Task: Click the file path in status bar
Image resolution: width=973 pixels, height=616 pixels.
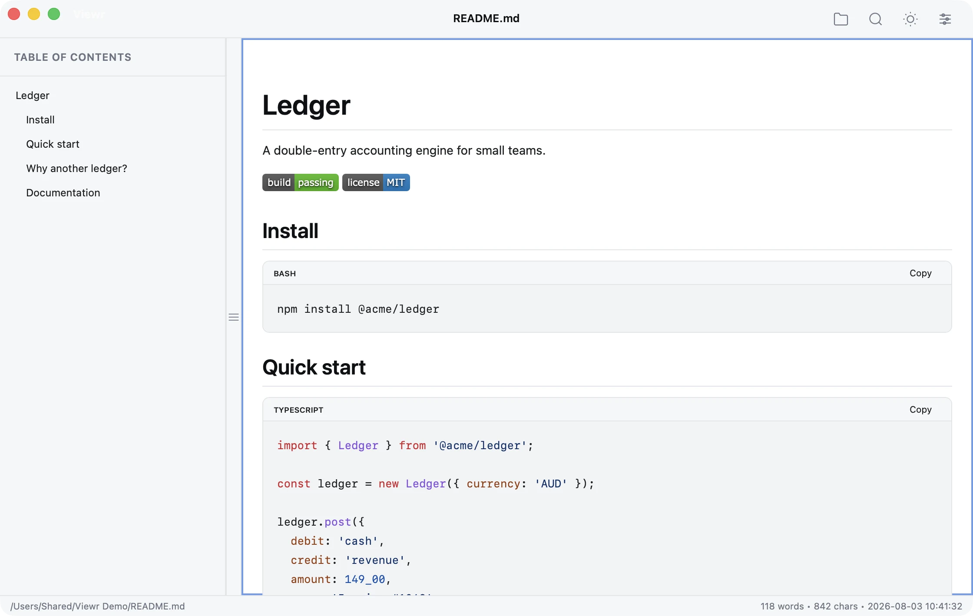Action: tap(97, 606)
